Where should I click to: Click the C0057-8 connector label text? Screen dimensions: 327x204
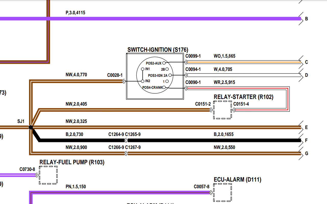point(202,187)
